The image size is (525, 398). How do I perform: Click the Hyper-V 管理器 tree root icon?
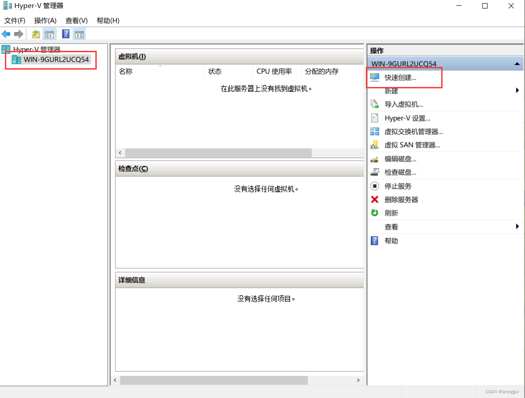click(6, 49)
